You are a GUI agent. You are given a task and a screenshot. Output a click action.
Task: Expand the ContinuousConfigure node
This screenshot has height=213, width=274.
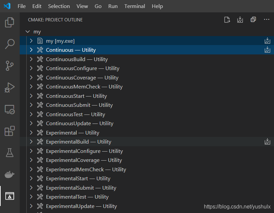(31, 68)
